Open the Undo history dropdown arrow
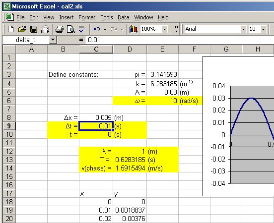Image resolution: width=274 pixels, height=223 pixels. 105,29
